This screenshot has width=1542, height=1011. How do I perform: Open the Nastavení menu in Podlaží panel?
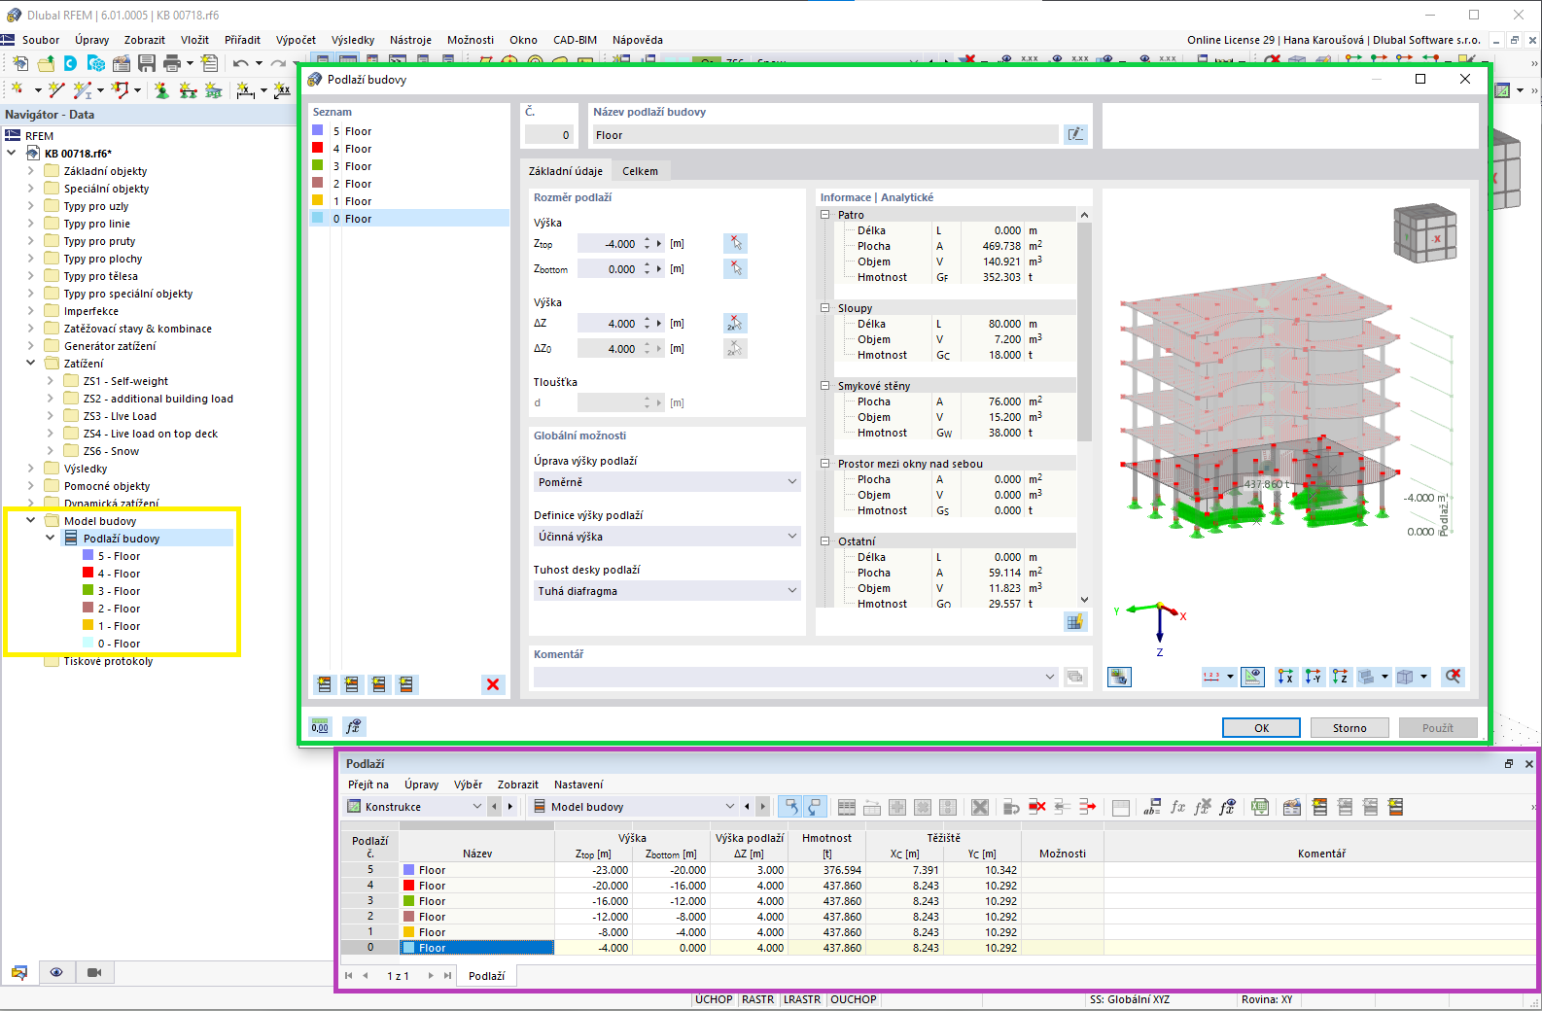tap(578, 784)
